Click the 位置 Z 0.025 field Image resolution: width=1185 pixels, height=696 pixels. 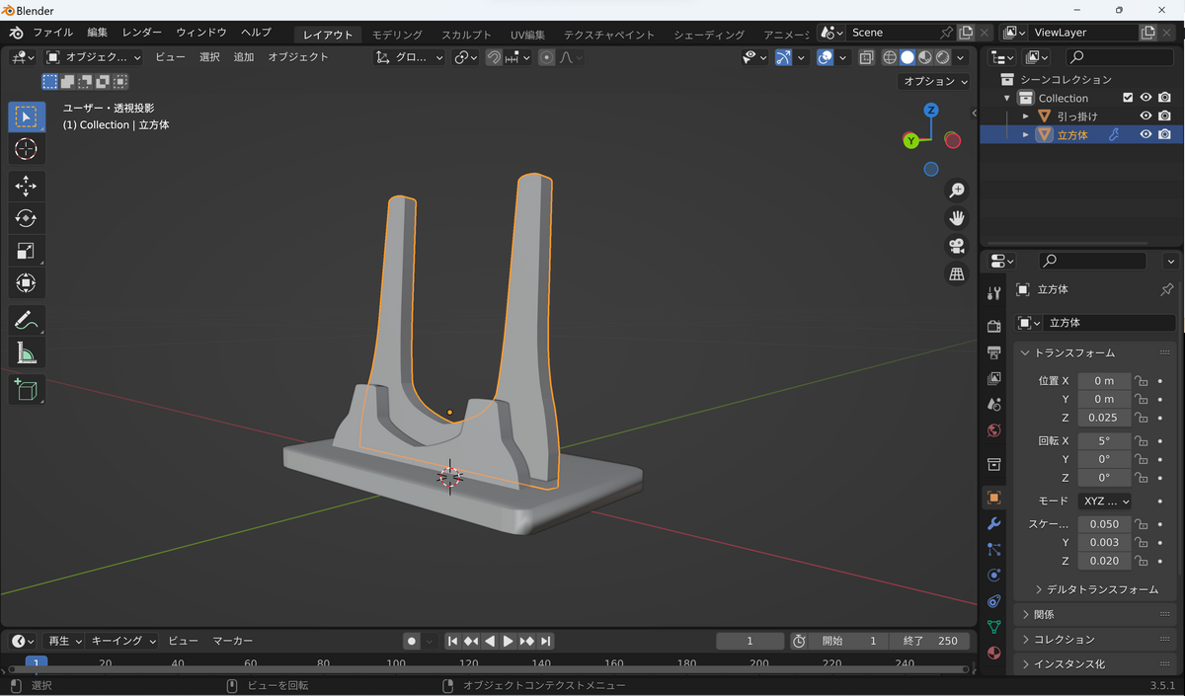point(1104,418)
